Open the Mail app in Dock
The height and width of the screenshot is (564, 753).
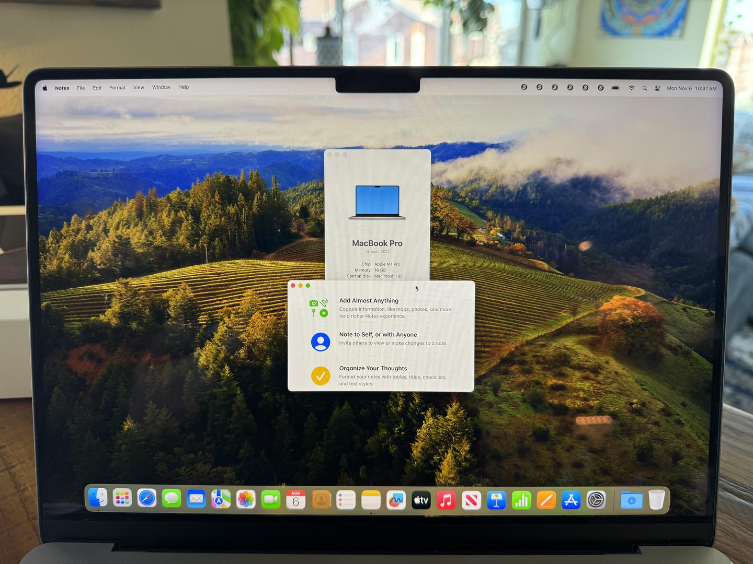click(196, 499)
